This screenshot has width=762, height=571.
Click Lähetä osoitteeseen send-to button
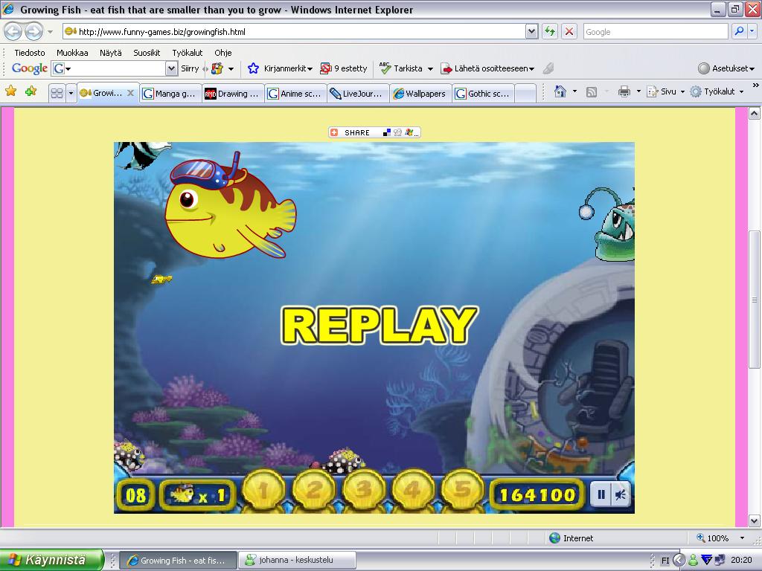[487, 68]
